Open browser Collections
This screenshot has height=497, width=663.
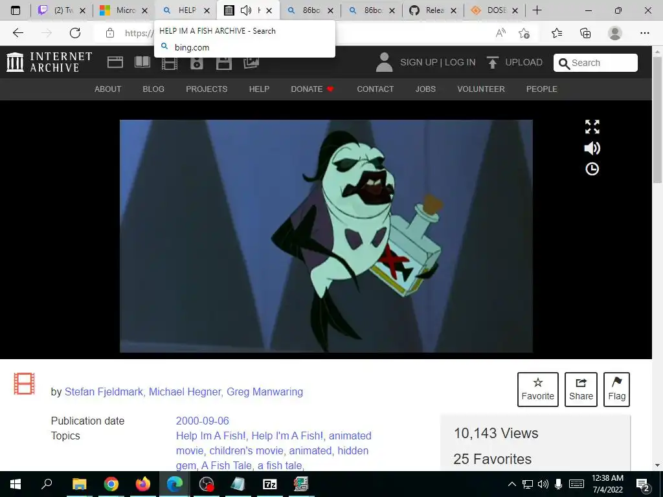[585, 33]
